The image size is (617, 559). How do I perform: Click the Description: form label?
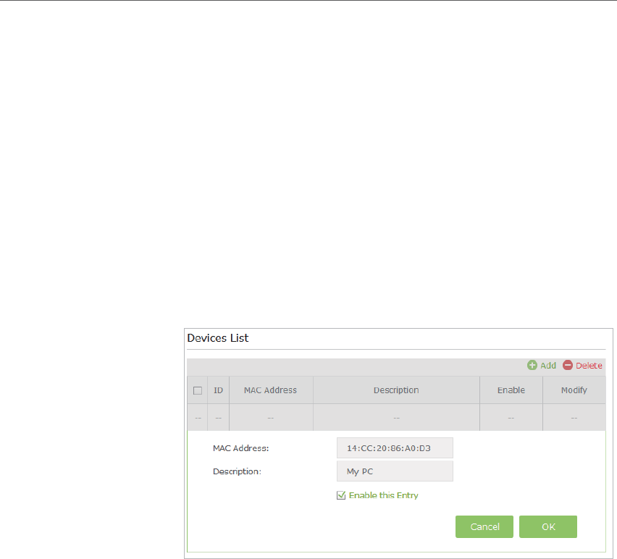click(237, 471)
